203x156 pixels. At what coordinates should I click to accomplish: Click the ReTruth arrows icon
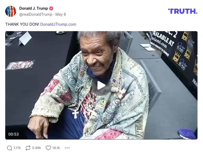28,148
